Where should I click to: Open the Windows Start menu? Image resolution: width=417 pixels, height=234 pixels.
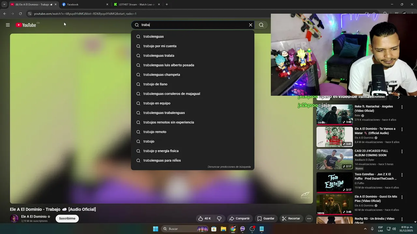[155, 229]
